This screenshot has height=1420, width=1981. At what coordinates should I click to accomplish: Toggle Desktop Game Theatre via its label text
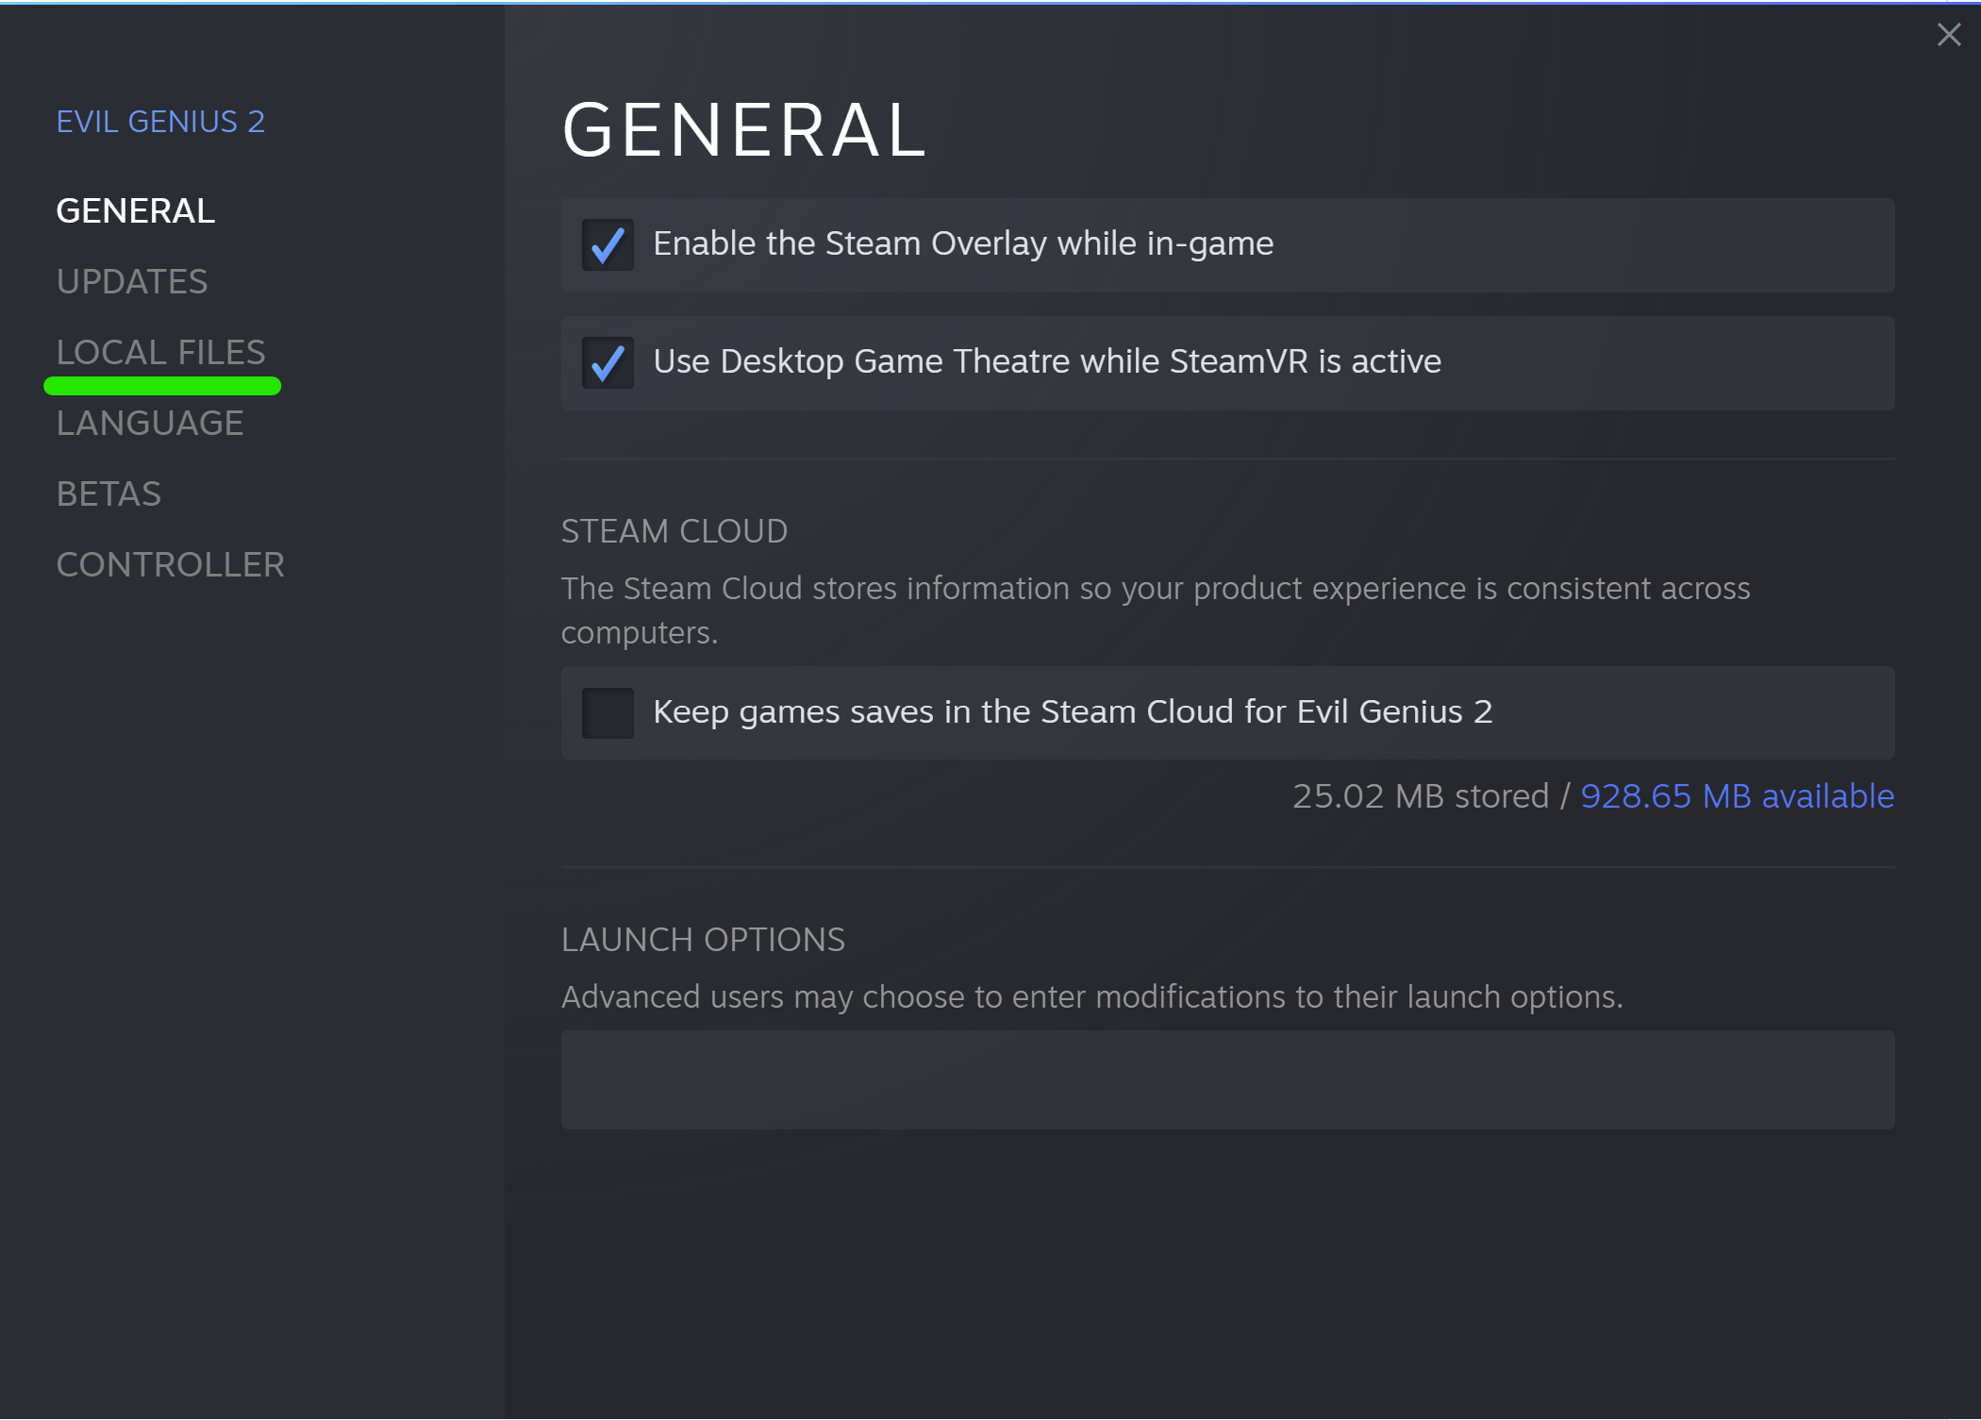(1047, 361)
